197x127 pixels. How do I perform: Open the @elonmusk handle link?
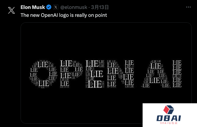(74, 7)
